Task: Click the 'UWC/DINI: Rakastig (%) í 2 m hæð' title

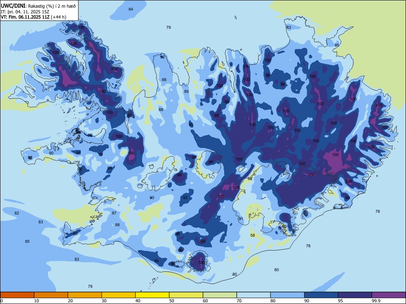Action: [x=38, y=6]
